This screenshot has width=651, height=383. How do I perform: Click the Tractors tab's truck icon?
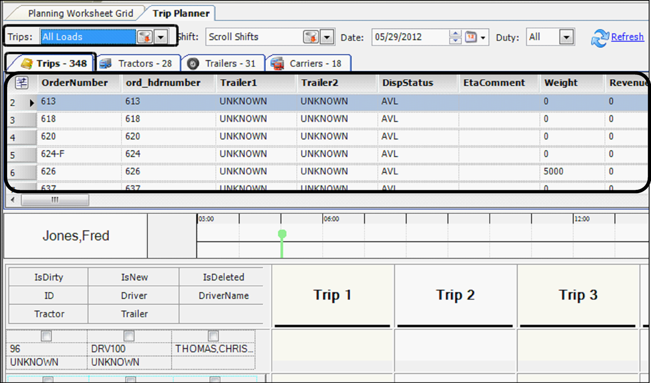[106, 63]
